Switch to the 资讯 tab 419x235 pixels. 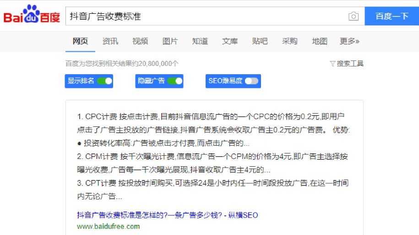[110, 41]
